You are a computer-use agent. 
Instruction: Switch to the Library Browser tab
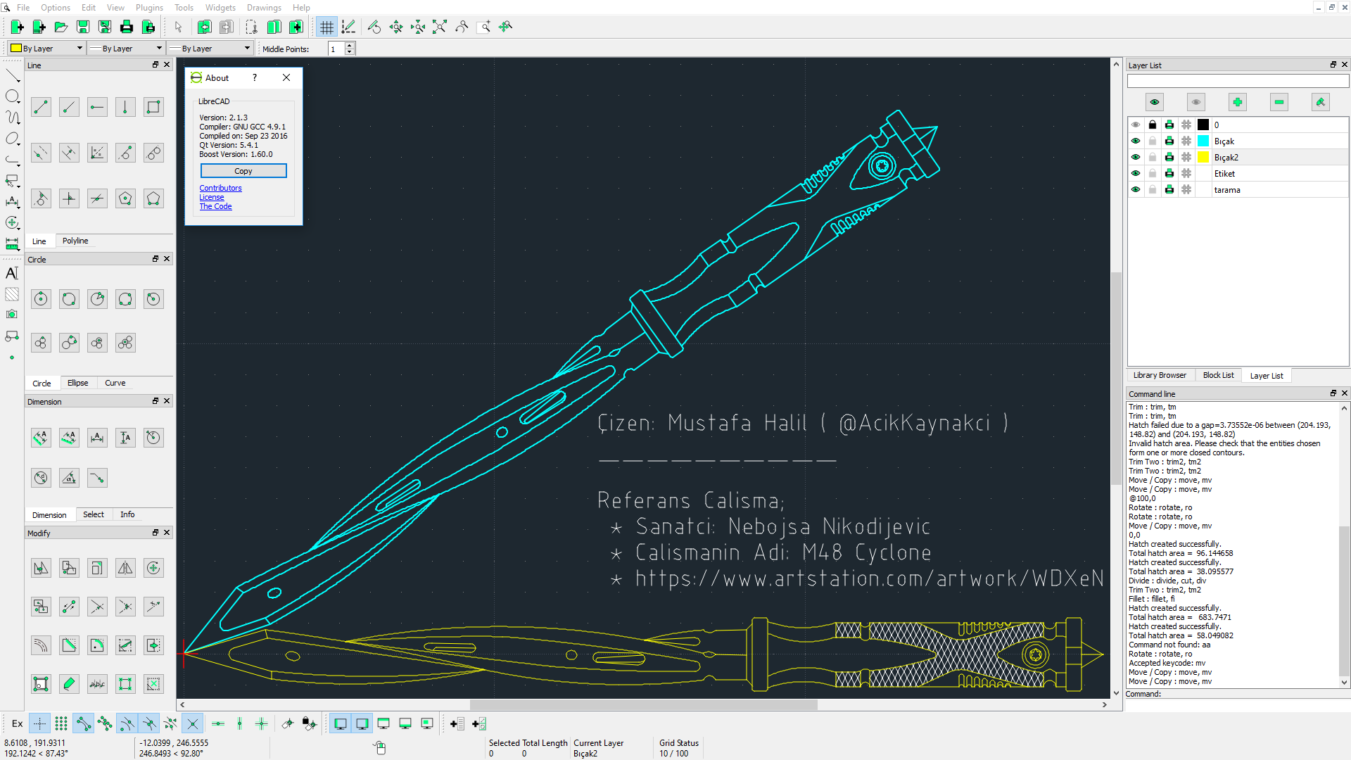(x=1160, y=375)
